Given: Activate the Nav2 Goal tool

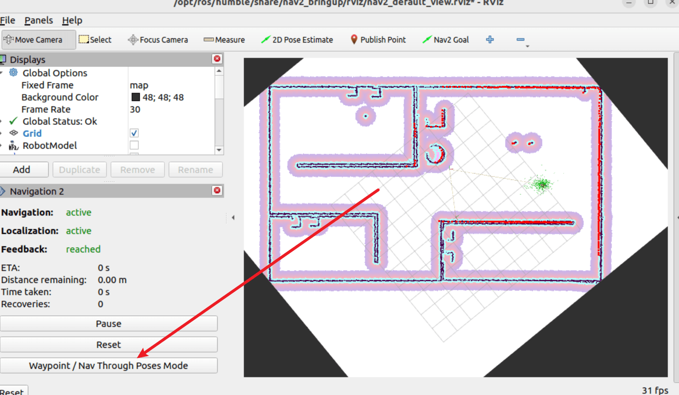Looking at the screenshot, I should click(x=446, y=40).
